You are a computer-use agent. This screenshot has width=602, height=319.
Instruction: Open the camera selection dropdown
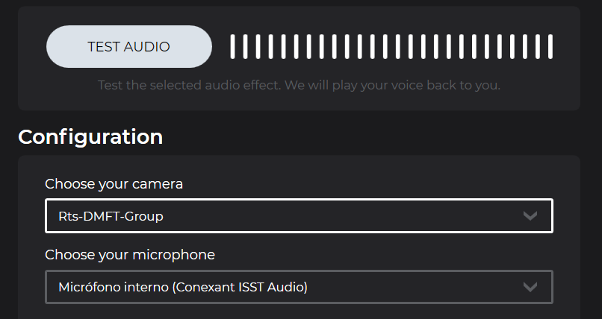(299, 216)
